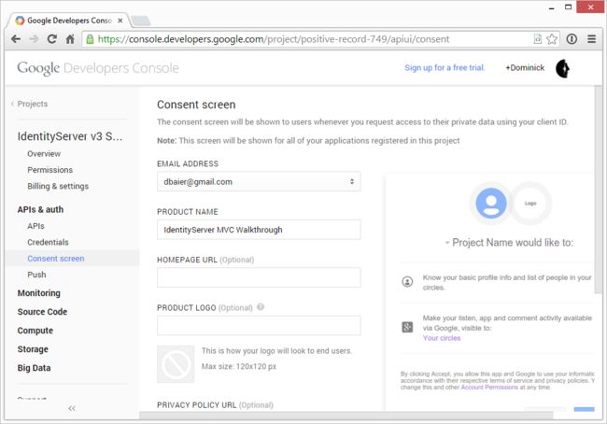Expand the APIs & auth section
The width and height of the screenshot is (607, 424).
point(40,209)
